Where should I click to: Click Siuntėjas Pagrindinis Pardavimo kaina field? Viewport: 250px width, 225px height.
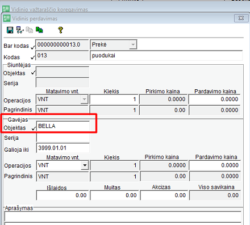214,110
